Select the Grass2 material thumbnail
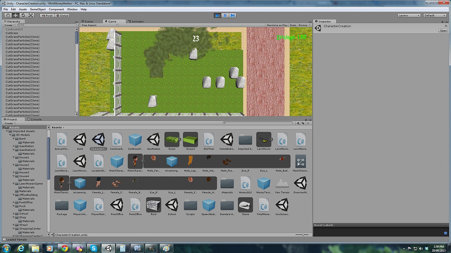 tap(190, 141)
